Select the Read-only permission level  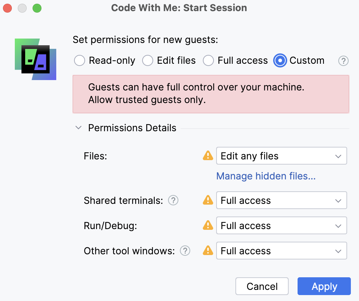pos(79,60)
